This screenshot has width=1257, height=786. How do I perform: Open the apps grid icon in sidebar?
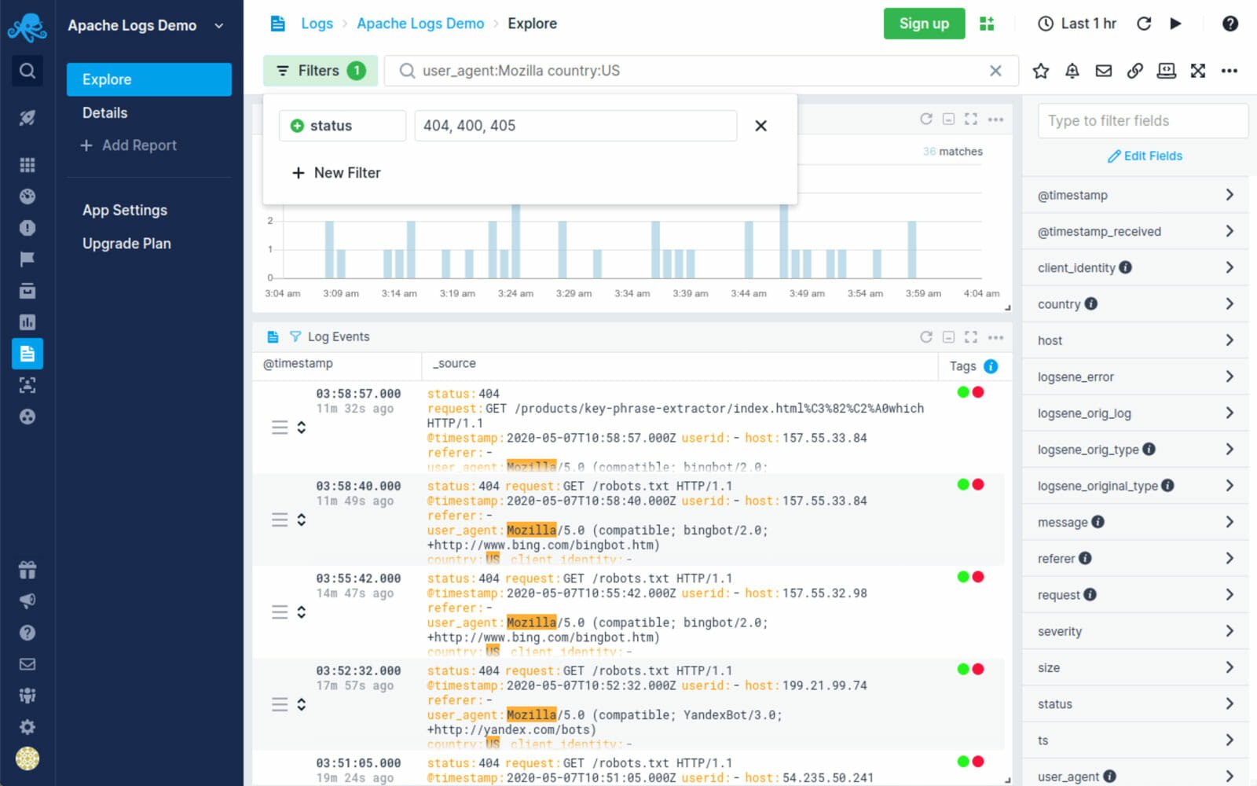(27, 165)
